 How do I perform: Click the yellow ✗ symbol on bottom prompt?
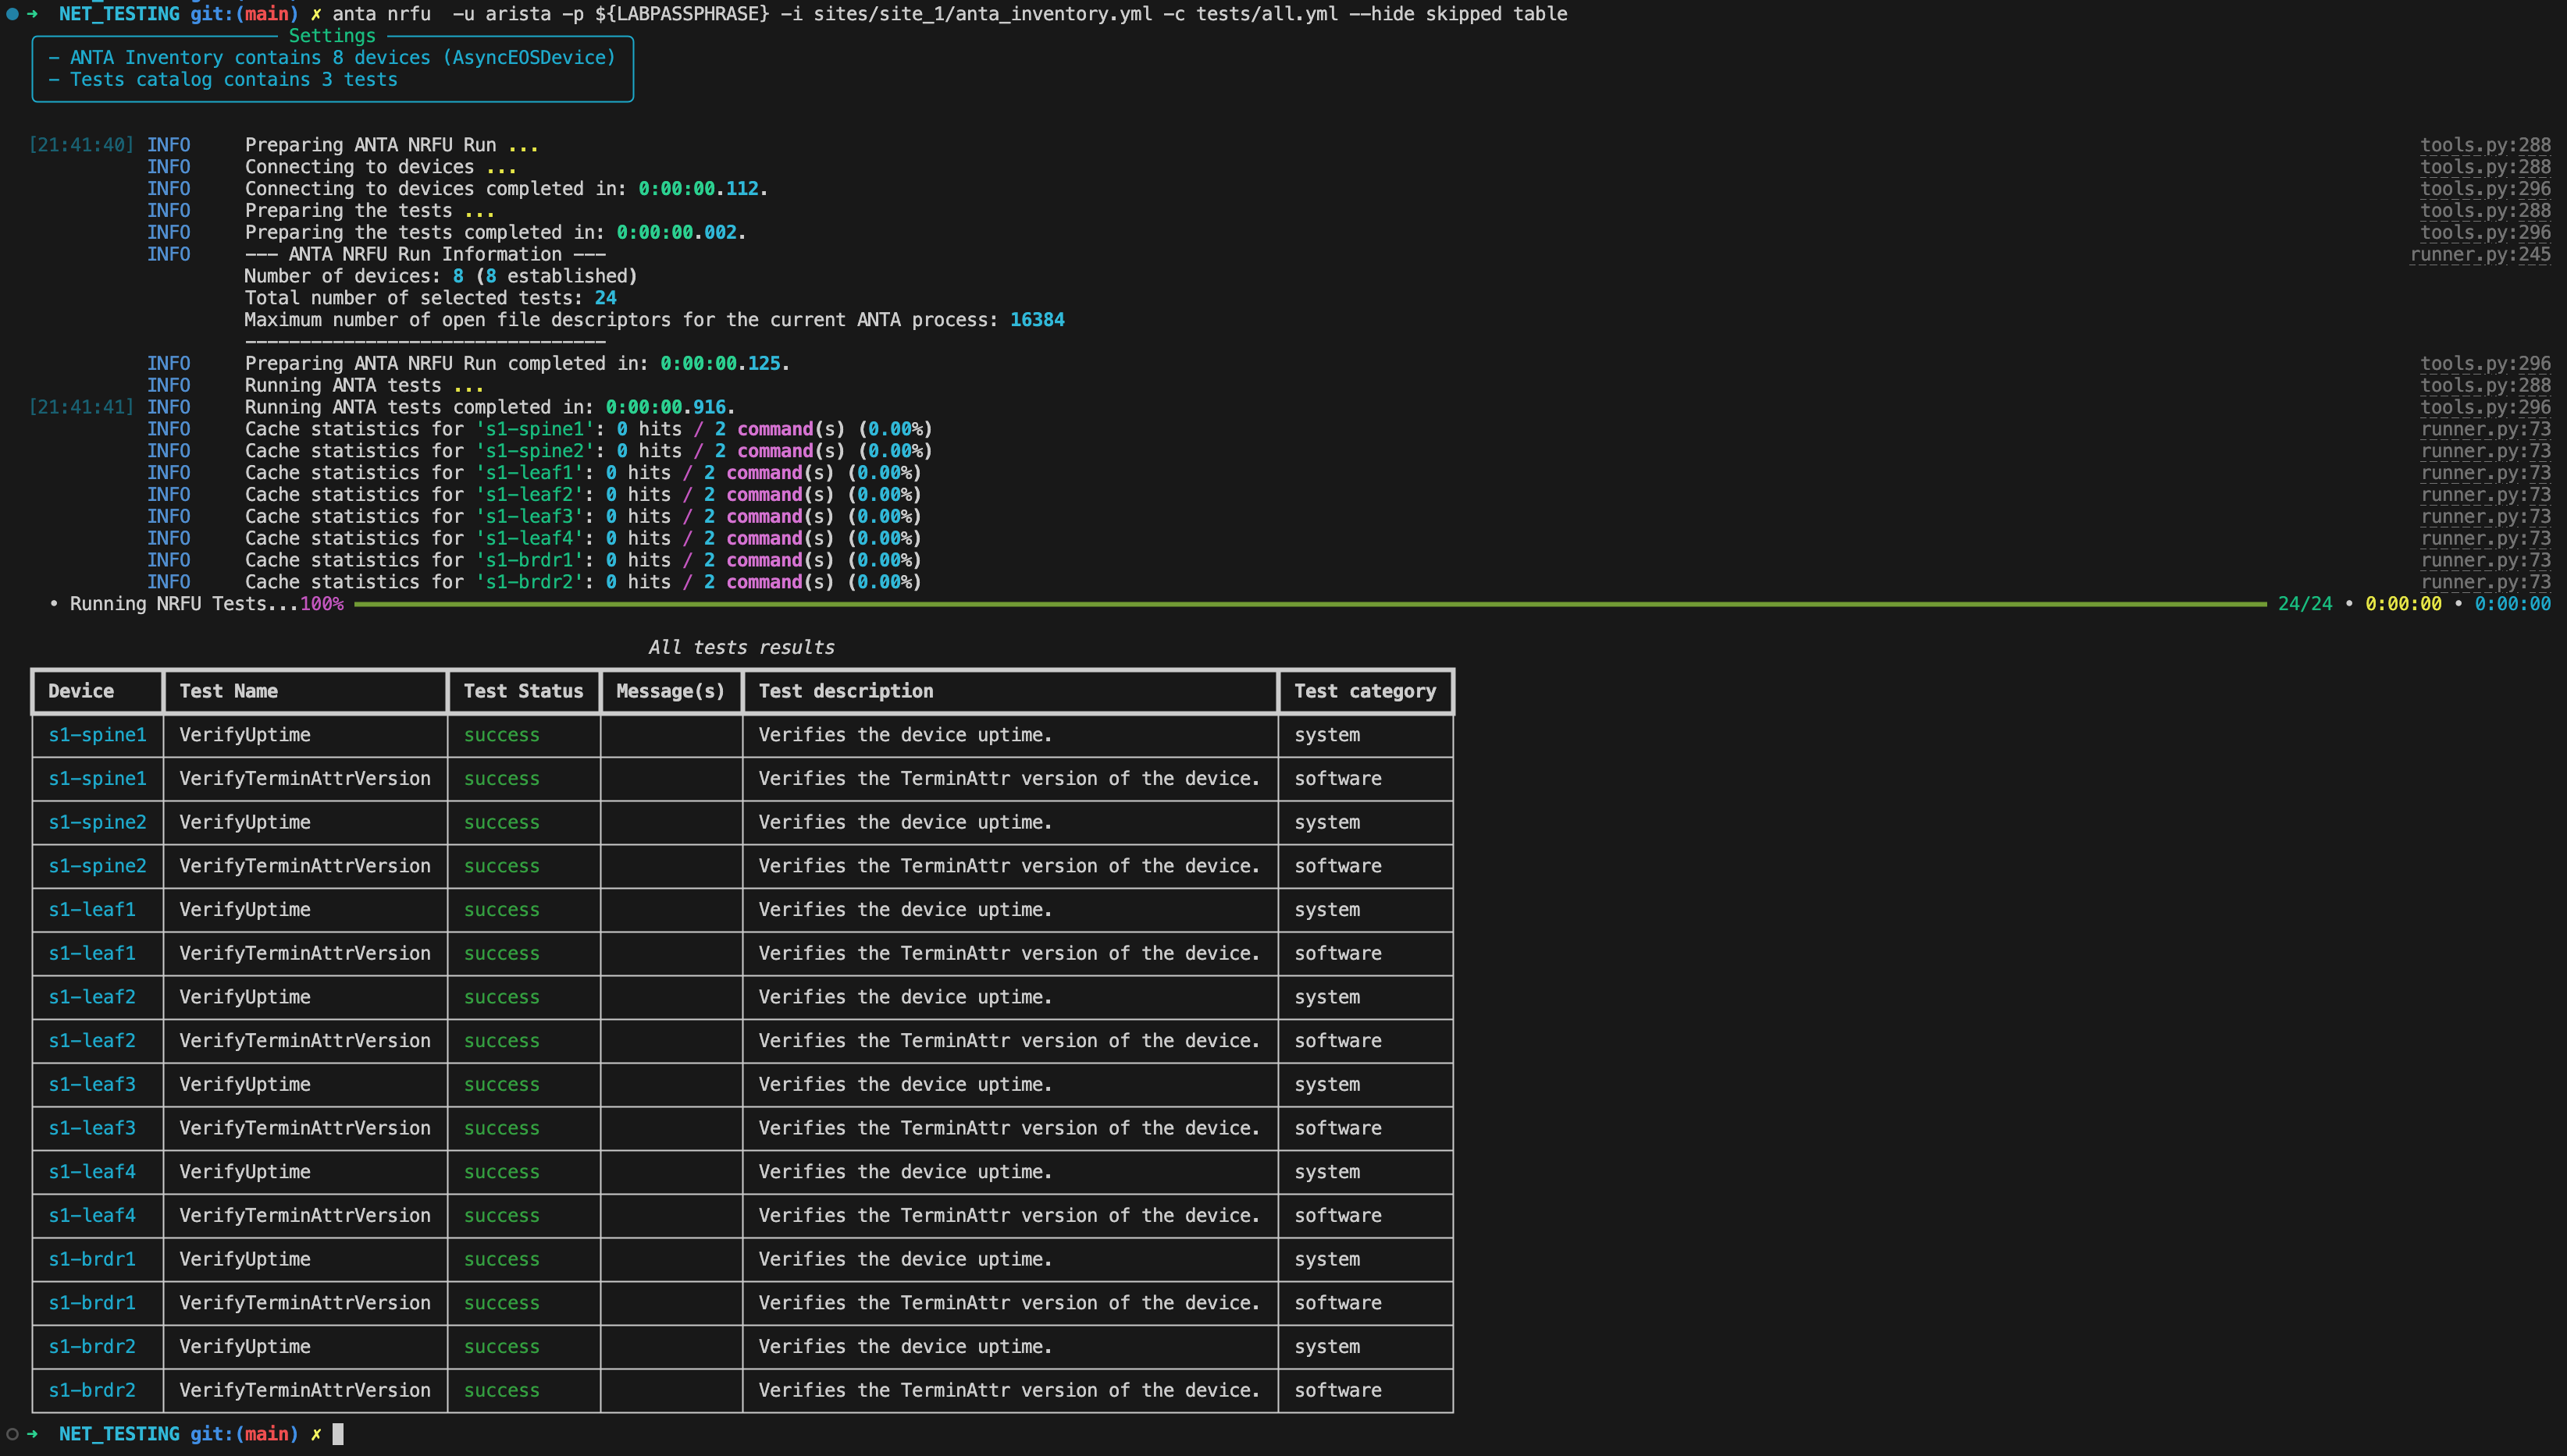tap(316, 1434)
